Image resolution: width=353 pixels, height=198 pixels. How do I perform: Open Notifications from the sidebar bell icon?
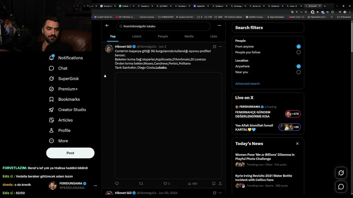(x=52, y=58)
